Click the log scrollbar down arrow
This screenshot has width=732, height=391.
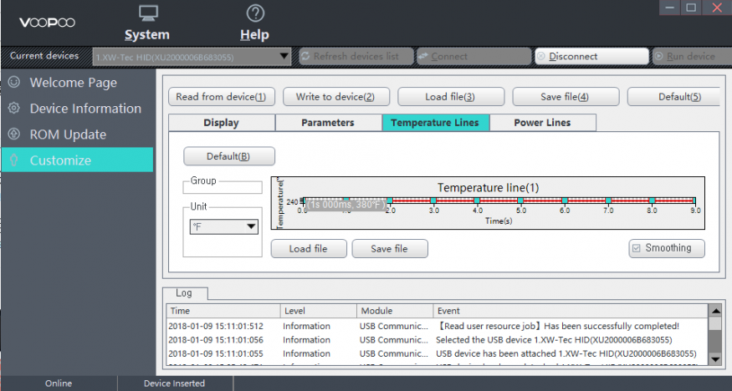tap(715, 359)
